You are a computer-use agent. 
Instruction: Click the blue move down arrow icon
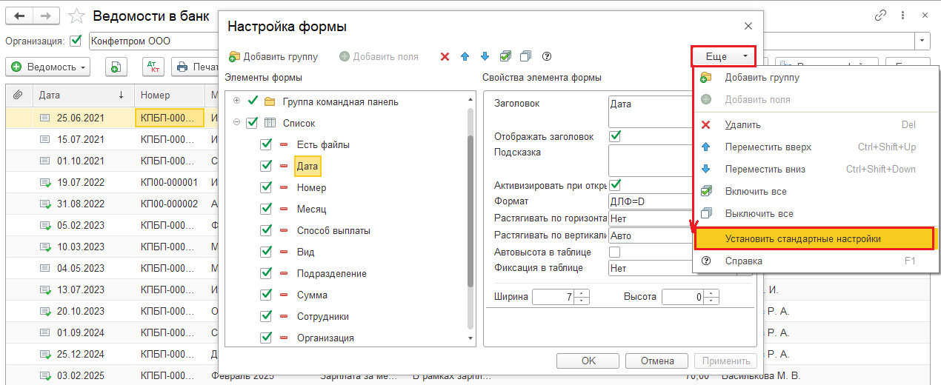[485, 56]
